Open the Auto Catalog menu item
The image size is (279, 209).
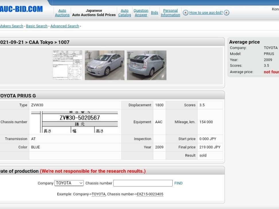click(x=124, y=13)
